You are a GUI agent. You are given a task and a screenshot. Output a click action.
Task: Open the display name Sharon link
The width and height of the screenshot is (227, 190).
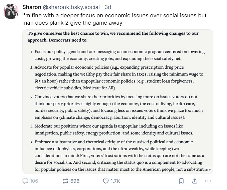click(x=32, y=7)
